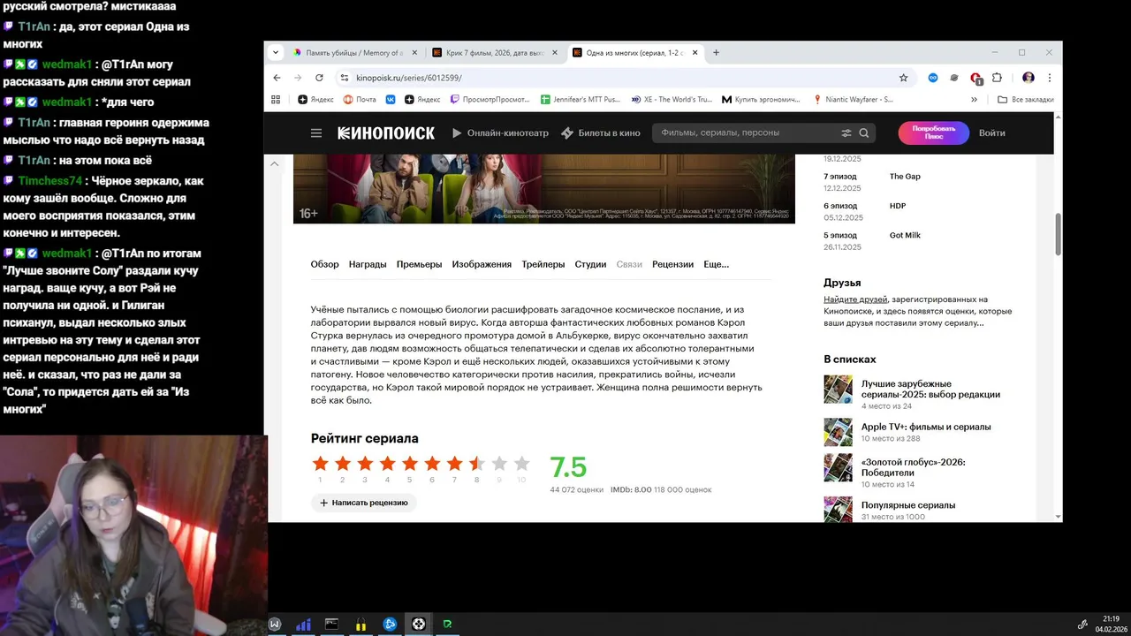Open the Награды section
The image size is (1131, 636).
pyautogui.click(x=368, y=264)
